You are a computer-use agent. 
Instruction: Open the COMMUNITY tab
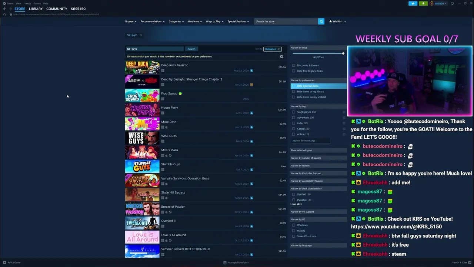(57, 9)
